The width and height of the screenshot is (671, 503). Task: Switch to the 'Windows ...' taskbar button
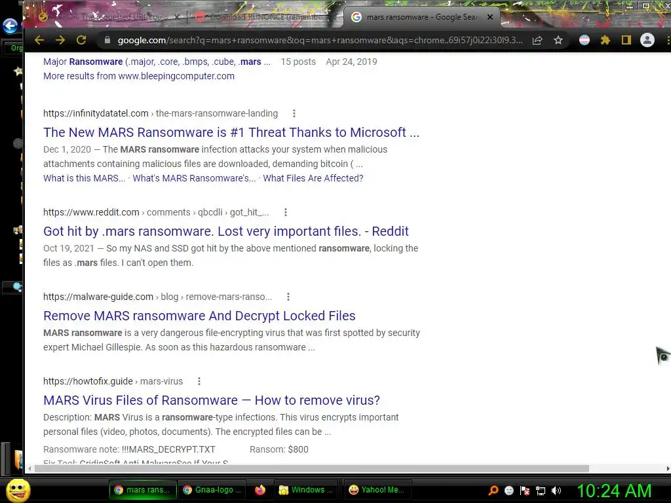(x=305, y=490)
